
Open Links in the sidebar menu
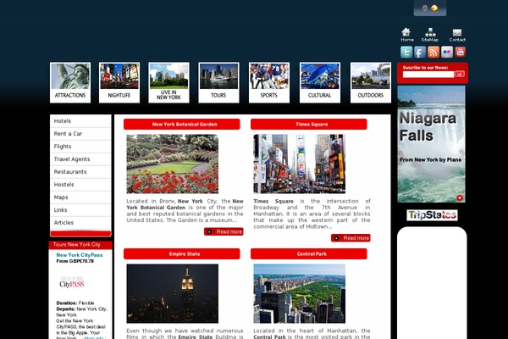[80, 210]
